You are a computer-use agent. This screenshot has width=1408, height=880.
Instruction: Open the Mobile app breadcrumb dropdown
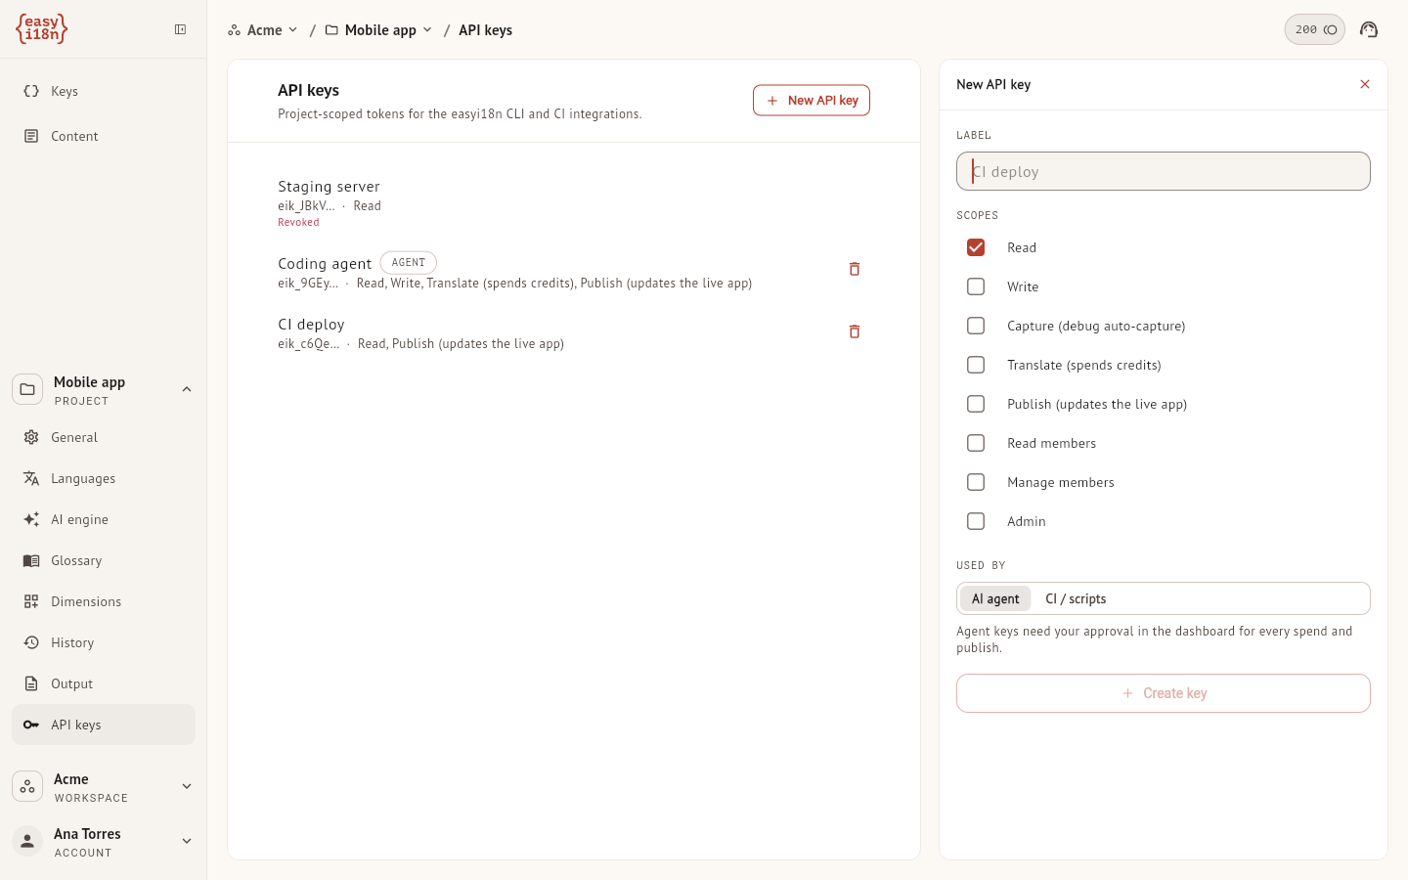coord(379,30)
